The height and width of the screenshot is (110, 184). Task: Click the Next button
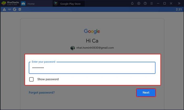(146, 93)
